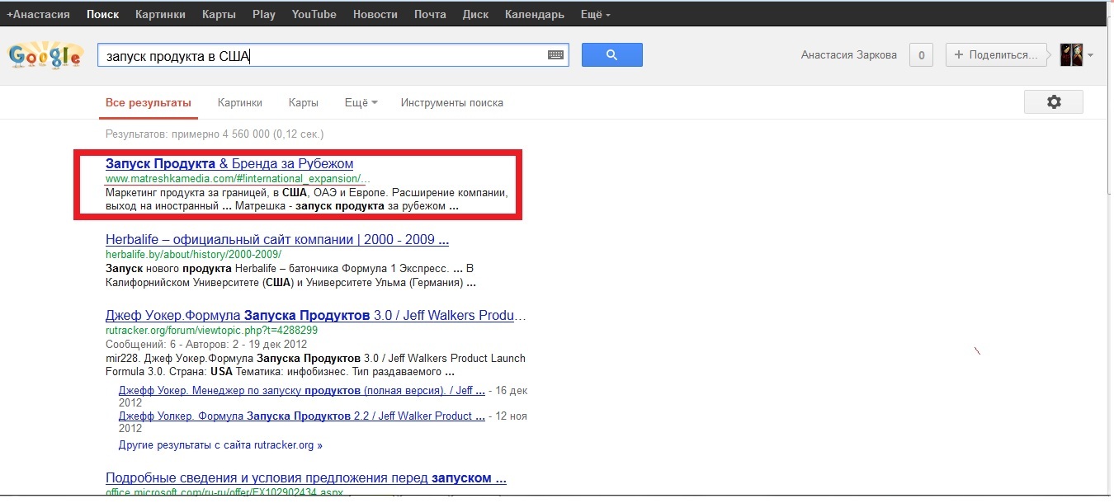Select Поиск in the top bar

(102, 15)
